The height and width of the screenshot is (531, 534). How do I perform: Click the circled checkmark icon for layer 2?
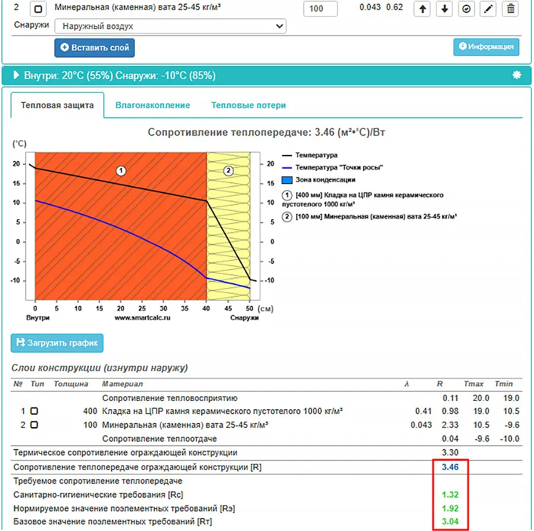(x=466, y=8)
